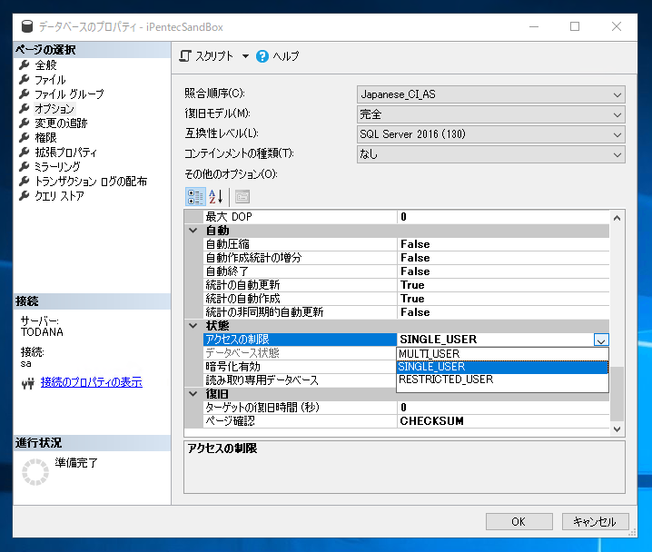Click wrench icon beside クエリ ストア
The width and height of the screenshot is (652, 552).
coord(25,196)
